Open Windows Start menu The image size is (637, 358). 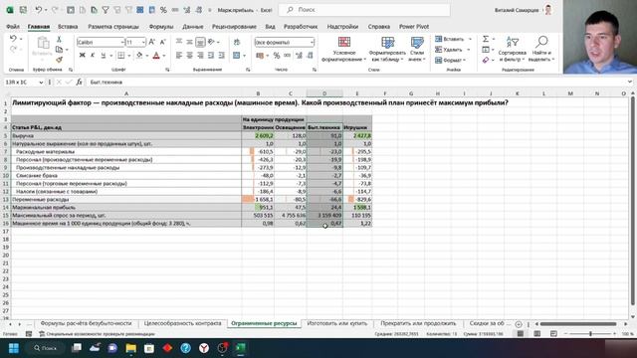coord(13,348)
